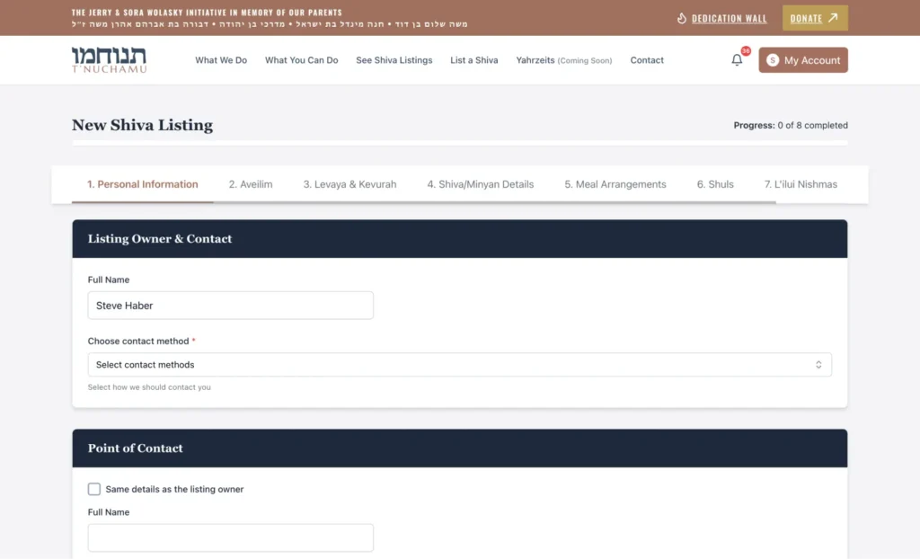Switch to the Aveilim tab

point(251,184)
